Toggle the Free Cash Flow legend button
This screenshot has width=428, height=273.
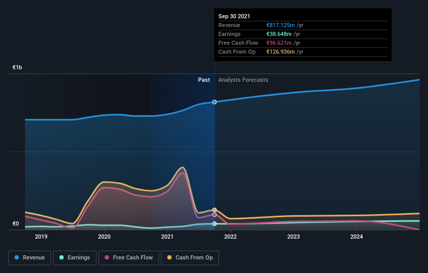[129, 258]
